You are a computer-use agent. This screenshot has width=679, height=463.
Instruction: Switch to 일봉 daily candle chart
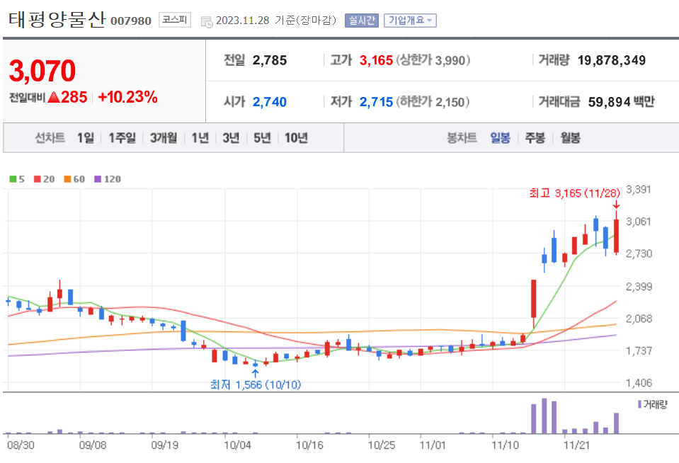pyautogui.click(x=500, y=138)
